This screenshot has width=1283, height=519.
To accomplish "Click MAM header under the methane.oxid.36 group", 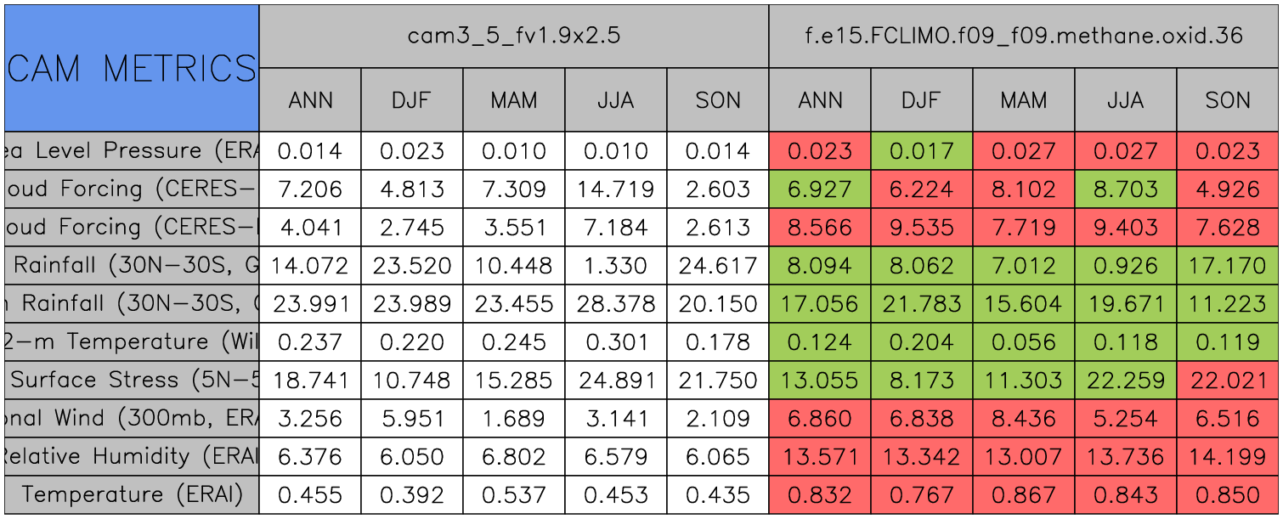I will [1024, 100].
